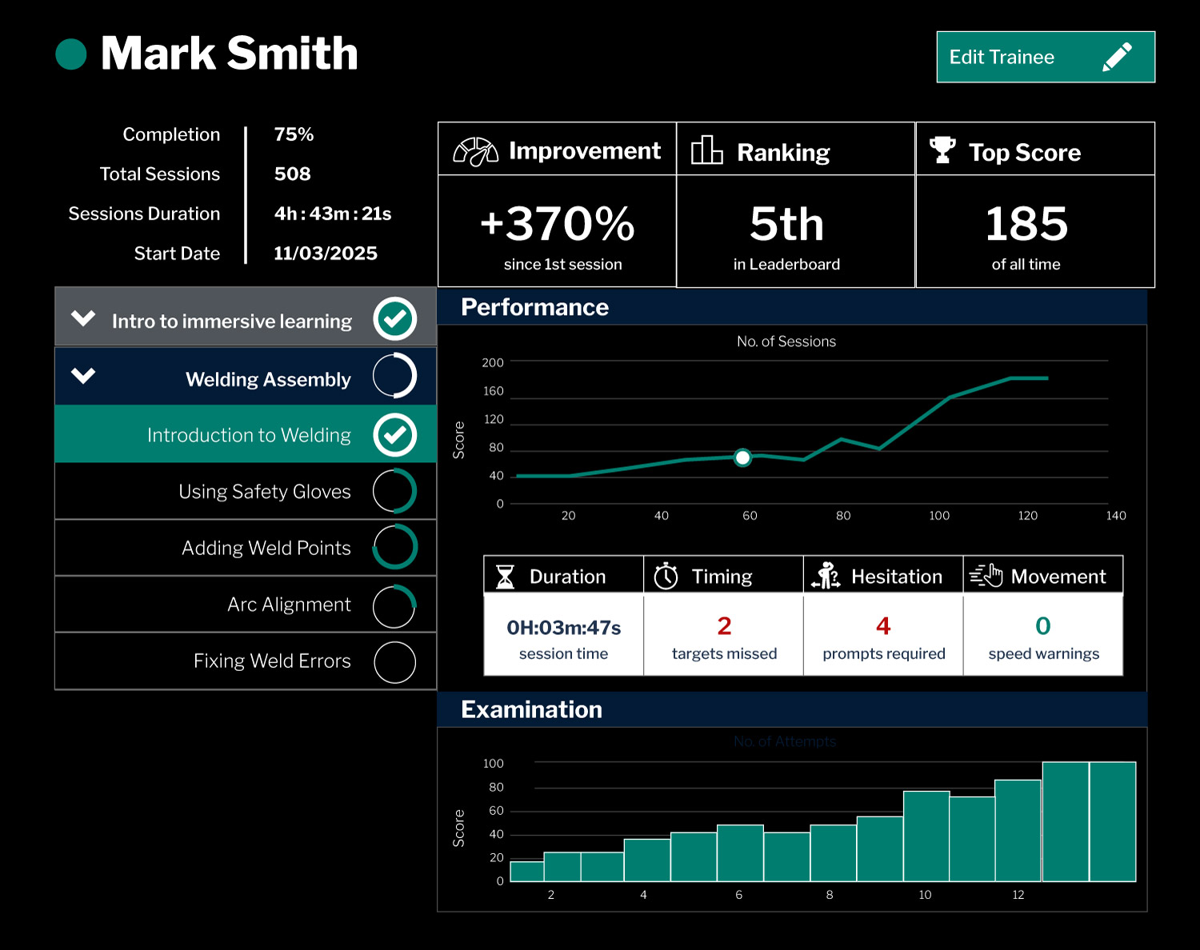The image size is (1200, 950).
Task: Click the pencil icon on Edit Trainee
Action: click(x=1118, y=56)
